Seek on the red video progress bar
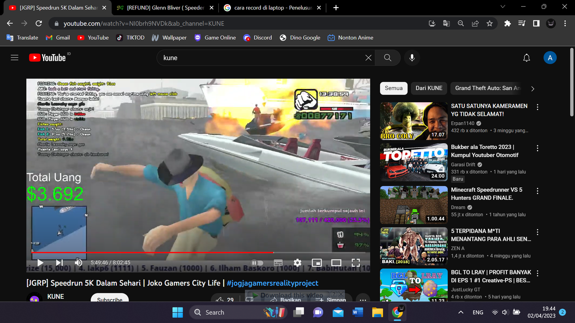 pos(198,253)
